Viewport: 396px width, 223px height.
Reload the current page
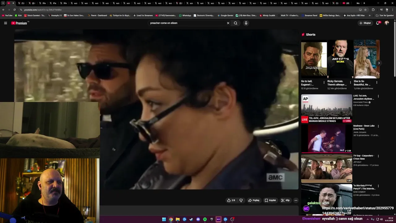point(15,10)
